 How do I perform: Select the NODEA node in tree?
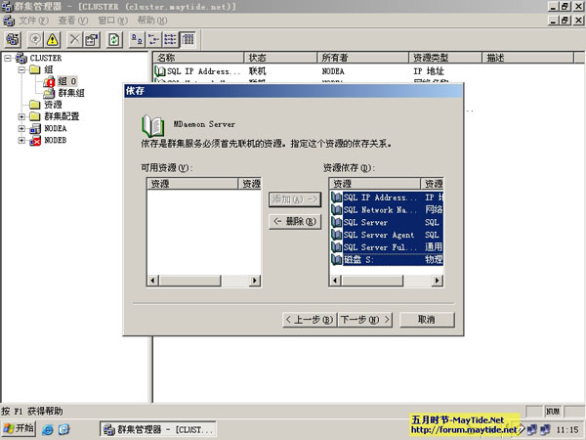click(x=55, y=128)
